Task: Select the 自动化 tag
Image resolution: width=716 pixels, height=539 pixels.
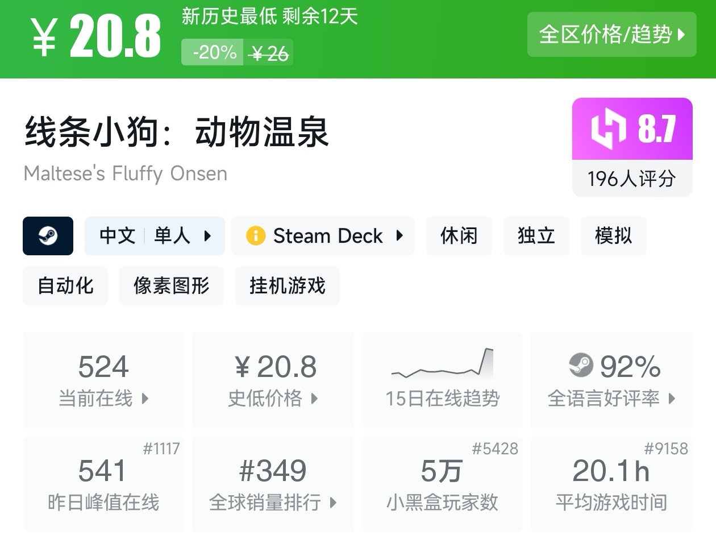Action: tap(65, 285)
